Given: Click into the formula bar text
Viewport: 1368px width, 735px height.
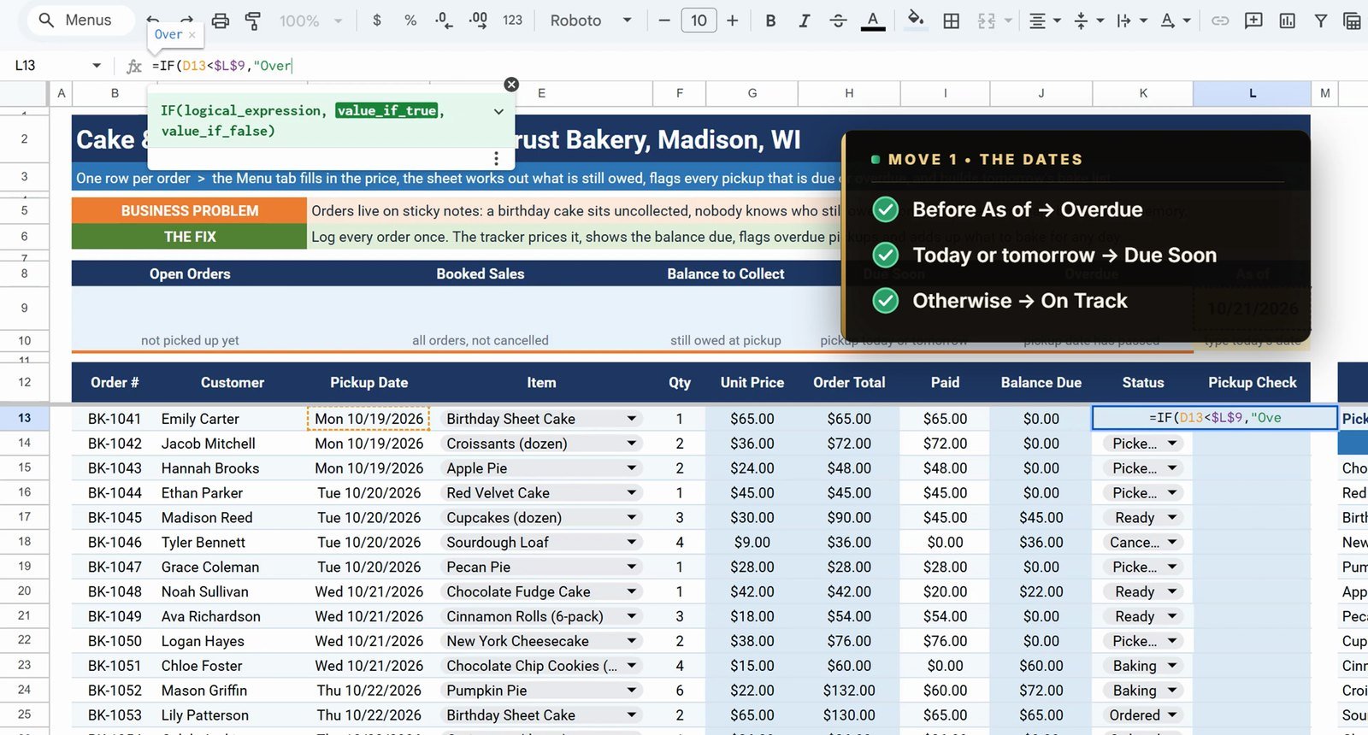Looking at the screenshot, I should 222,66.
